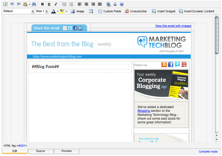Insert a bulleted list
The width and height of the screenshot is (222, 156).
(71, 4)
